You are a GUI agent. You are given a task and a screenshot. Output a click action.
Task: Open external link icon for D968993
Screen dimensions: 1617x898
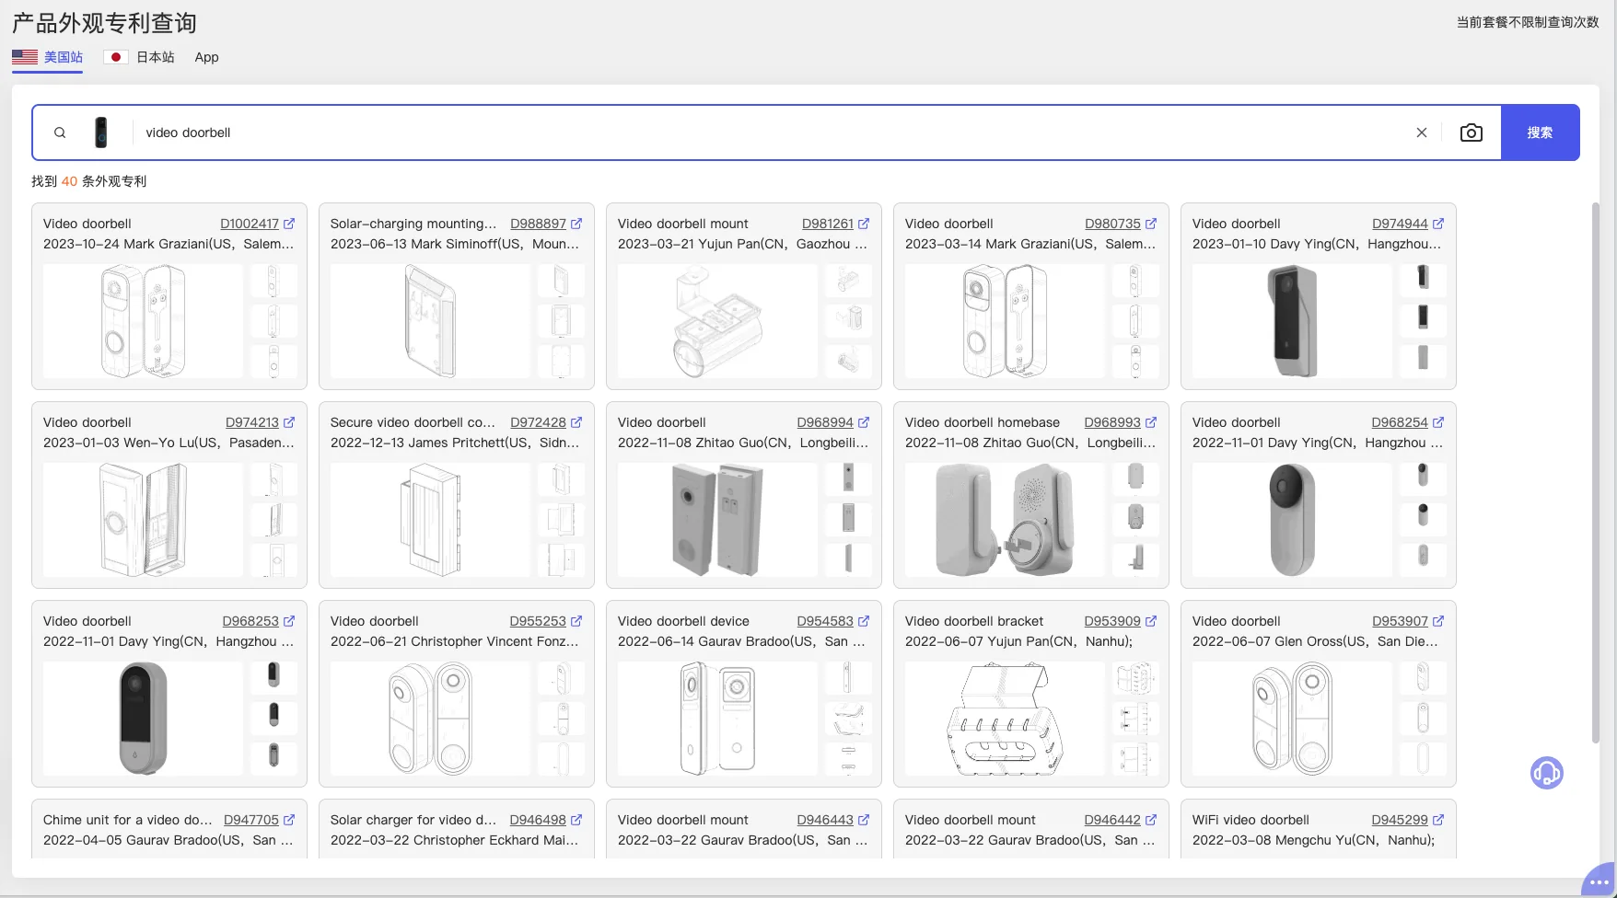[x=1151, y=422]
